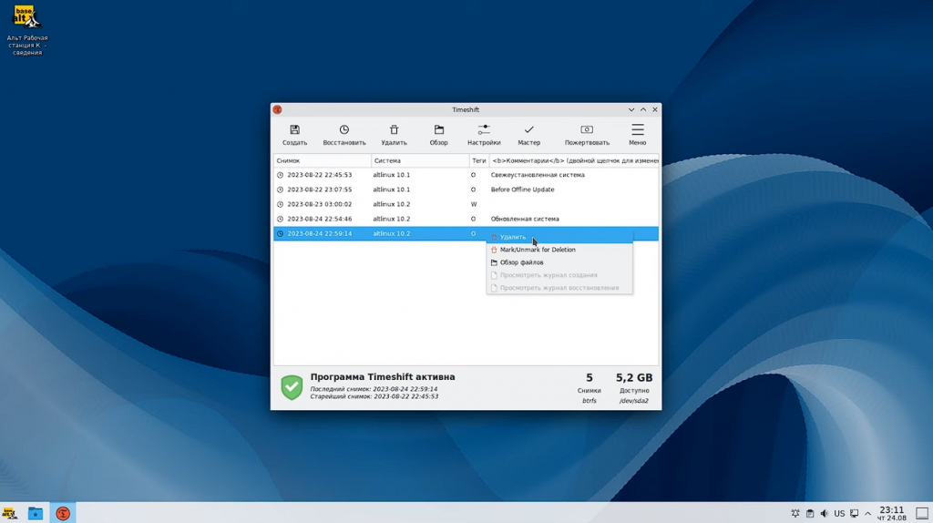
Task: Open Настройки (Settings) sliders icon
Action: click(x=484, y=129)
